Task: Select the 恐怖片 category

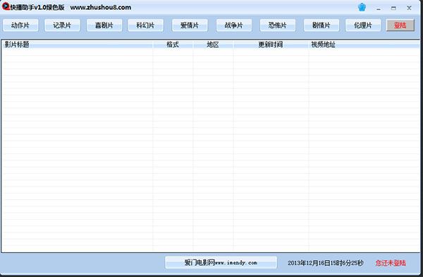Action: click(278, 25)
